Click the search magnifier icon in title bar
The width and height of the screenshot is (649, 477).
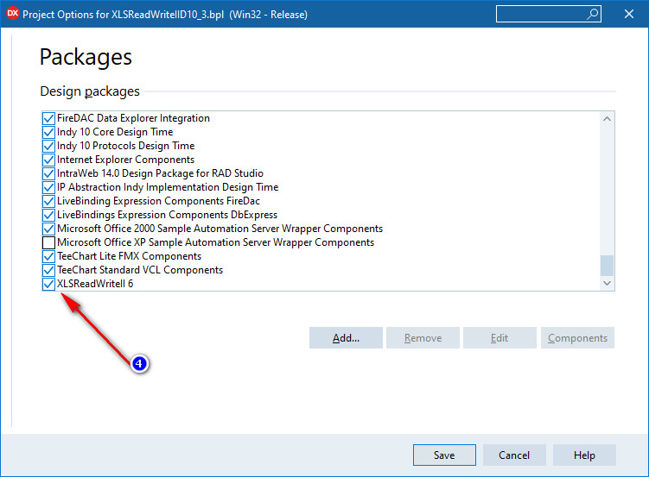(x=593, y=14)
